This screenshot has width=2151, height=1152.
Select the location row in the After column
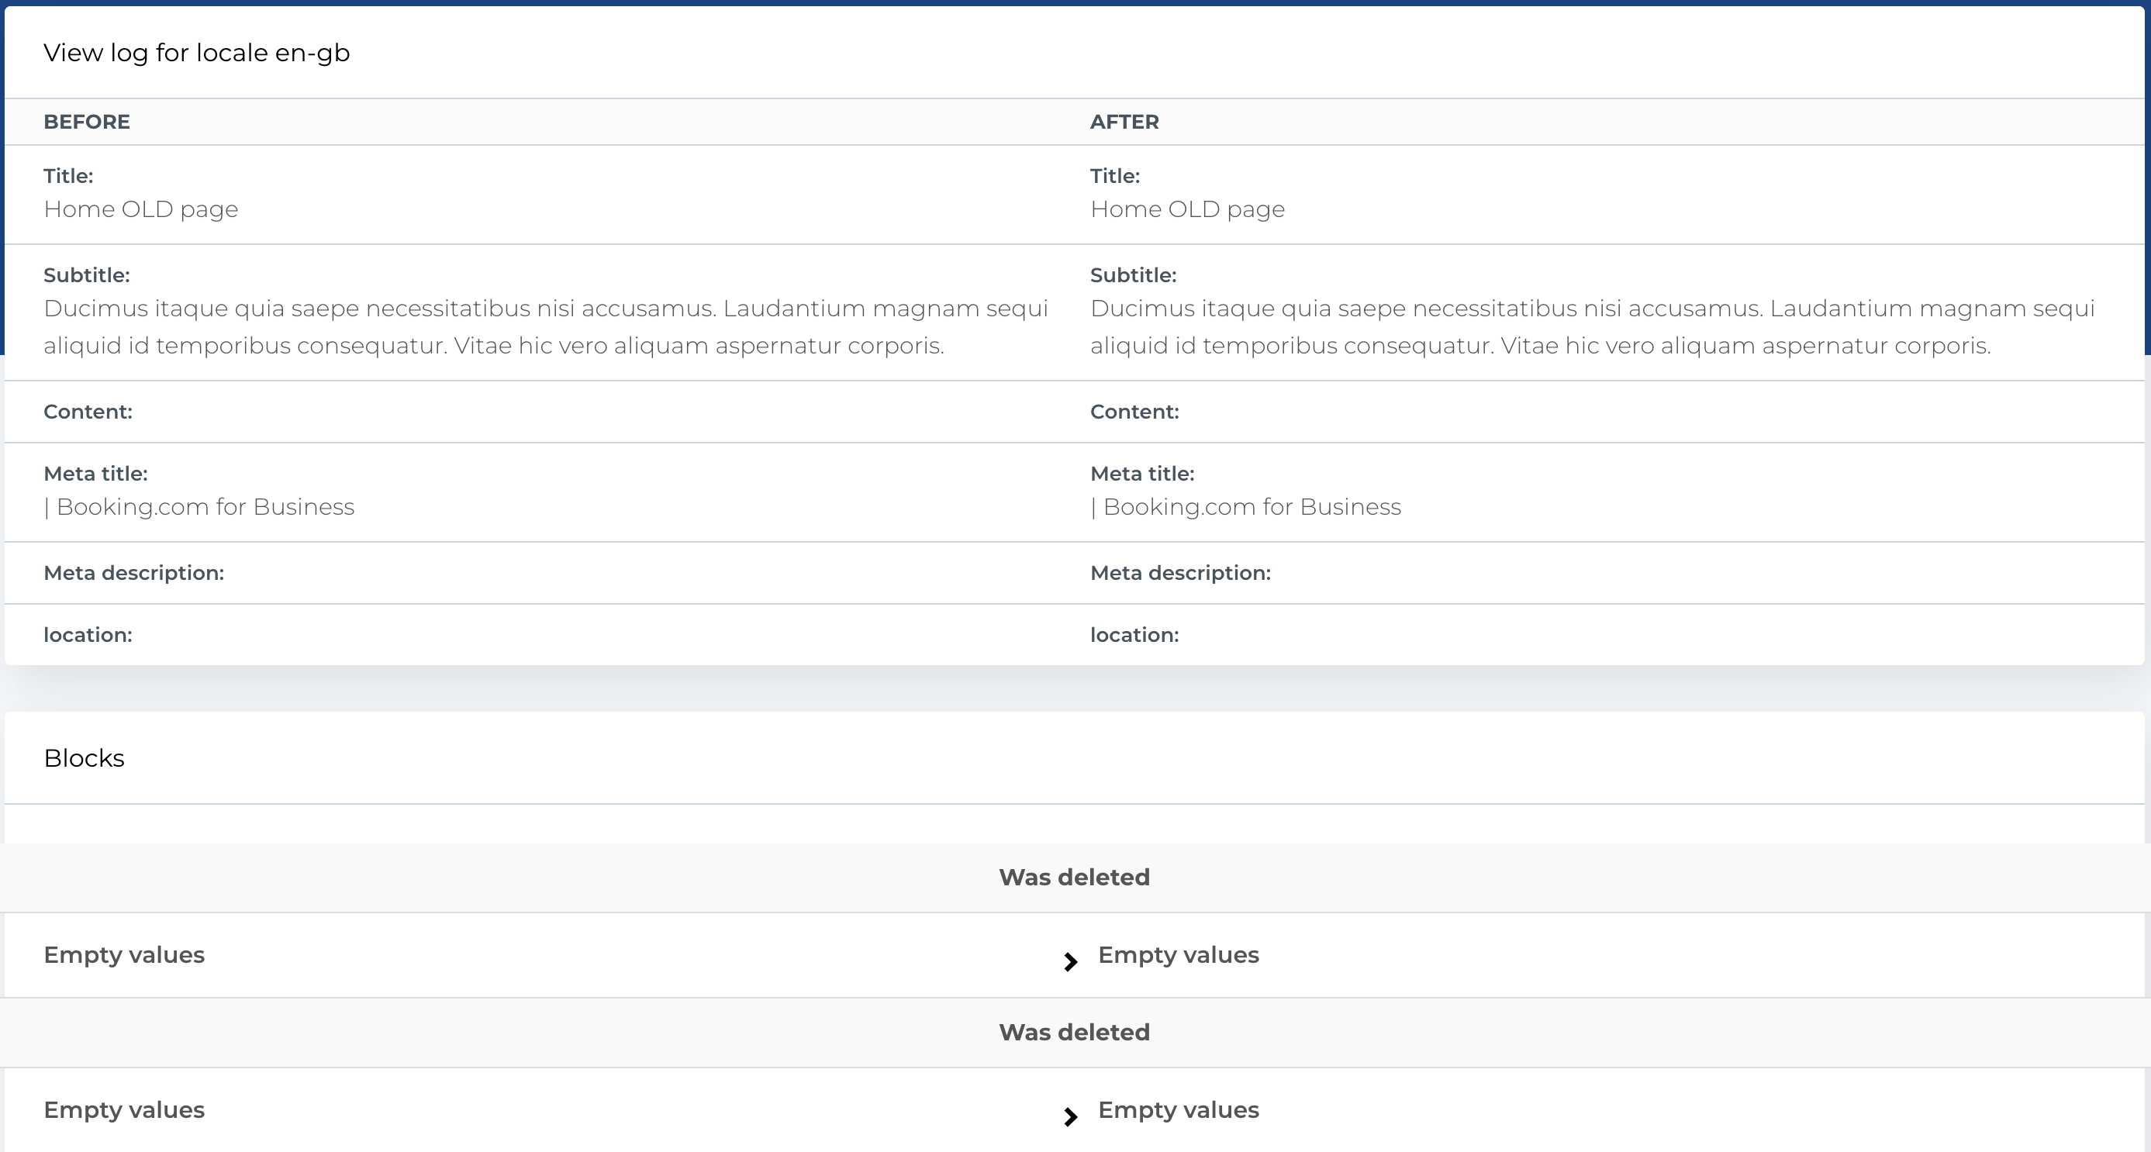click(x=1134, y=634)
